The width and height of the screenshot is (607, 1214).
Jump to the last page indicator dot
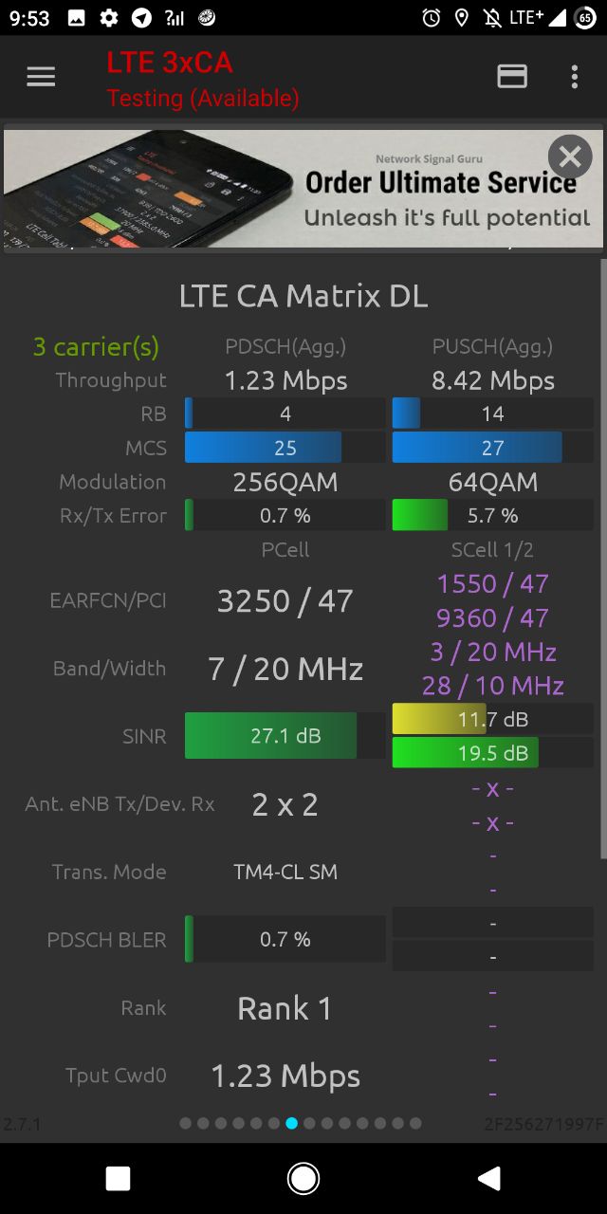415,1124
